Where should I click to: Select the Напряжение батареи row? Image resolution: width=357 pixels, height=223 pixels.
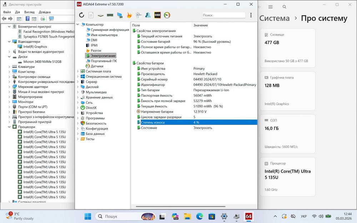click(x=197, y=111)
